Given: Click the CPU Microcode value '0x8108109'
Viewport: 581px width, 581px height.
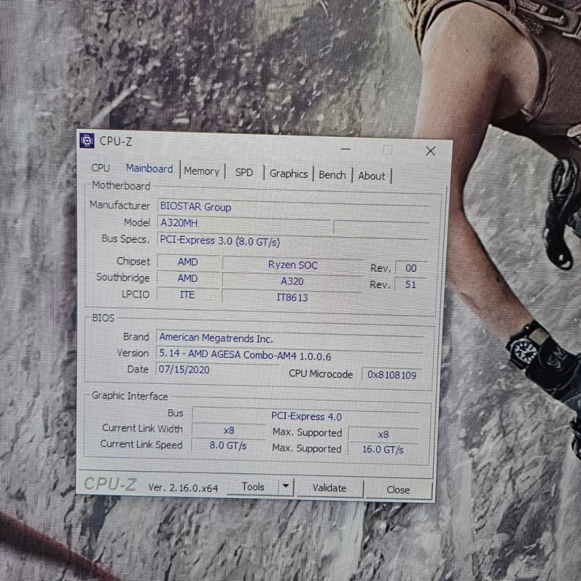Looking at the screenshot, I should [392, 375].
